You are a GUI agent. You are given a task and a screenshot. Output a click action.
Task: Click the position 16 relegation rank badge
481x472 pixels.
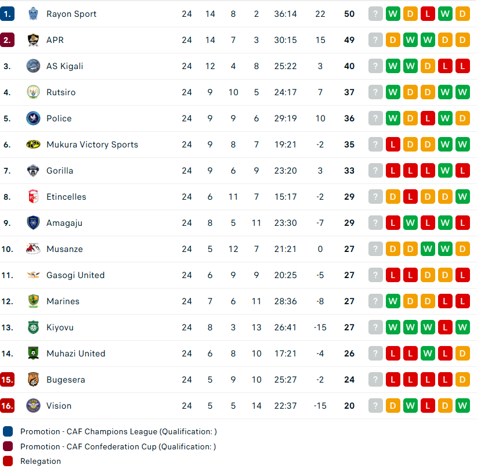8,406
